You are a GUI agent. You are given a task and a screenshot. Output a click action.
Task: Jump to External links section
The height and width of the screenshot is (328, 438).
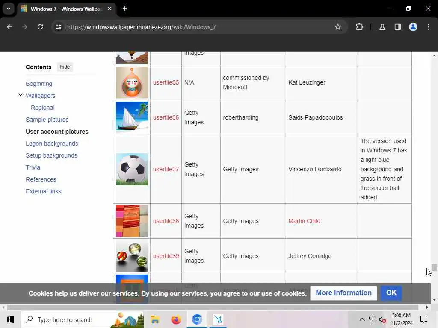pos(43,191)
